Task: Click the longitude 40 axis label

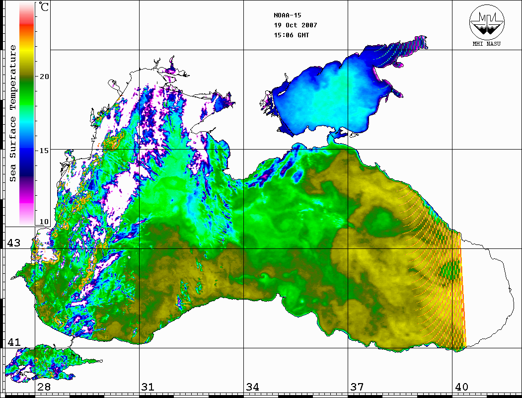Action: (x=461, y=387)
